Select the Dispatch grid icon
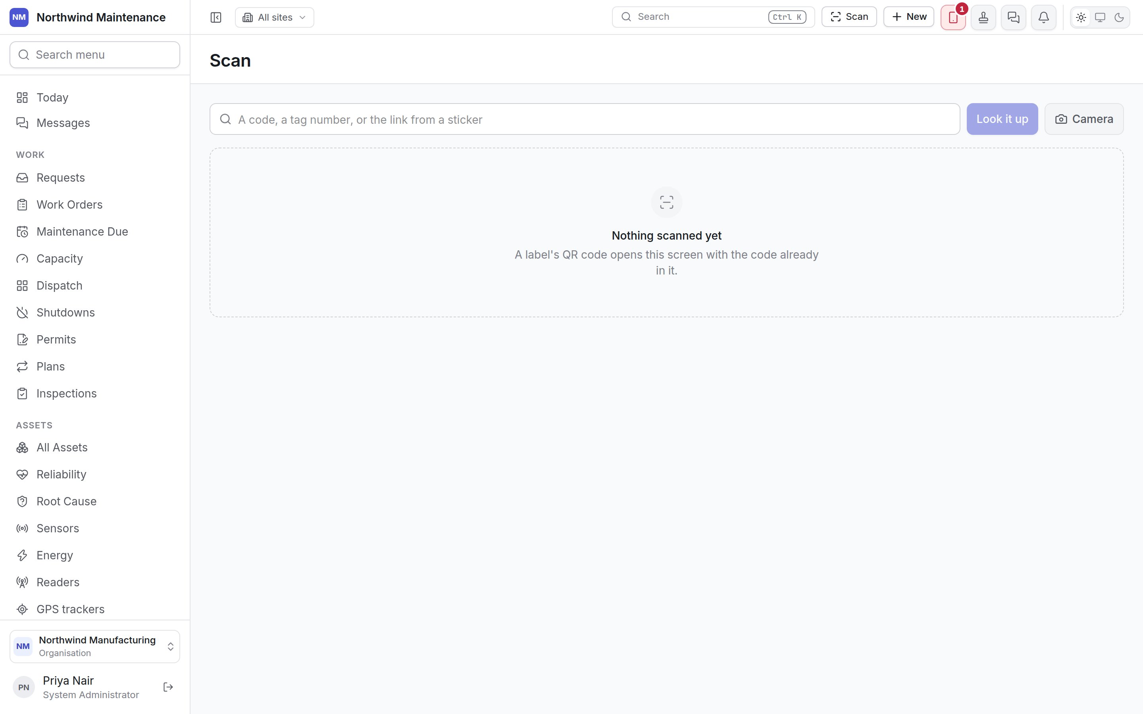Viewport: 1143px width, 714px height. tap(22, 286)
